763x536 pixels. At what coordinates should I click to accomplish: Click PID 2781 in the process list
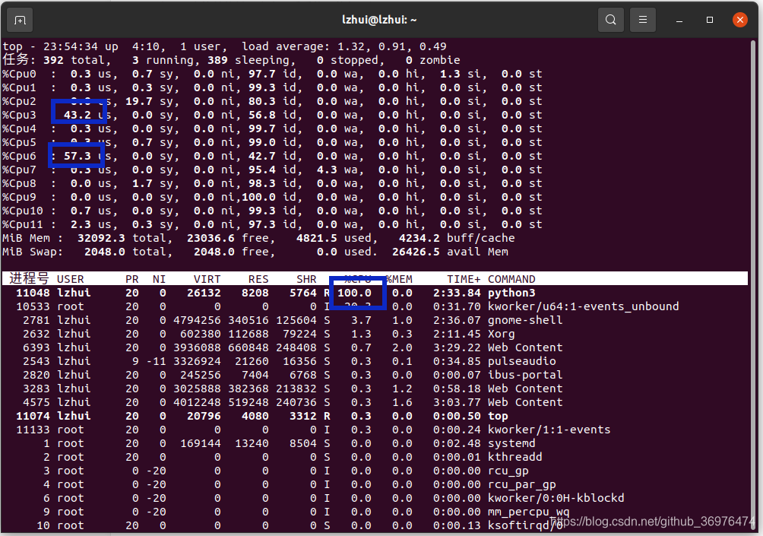[x=36, y=320]
